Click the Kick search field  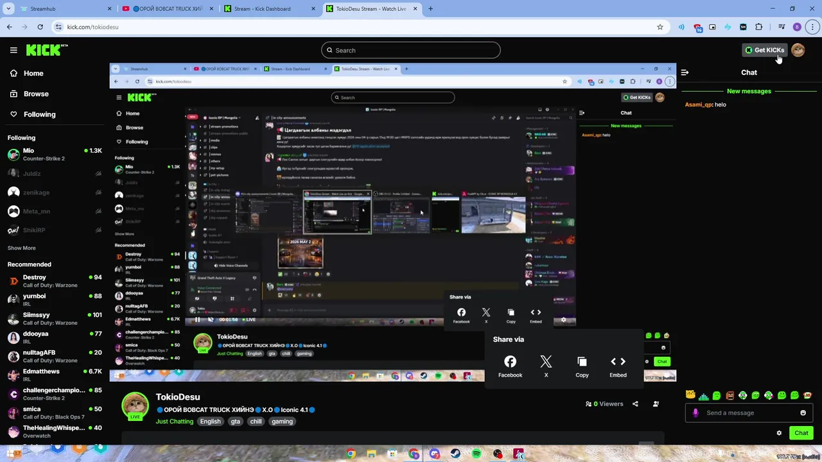411,50
